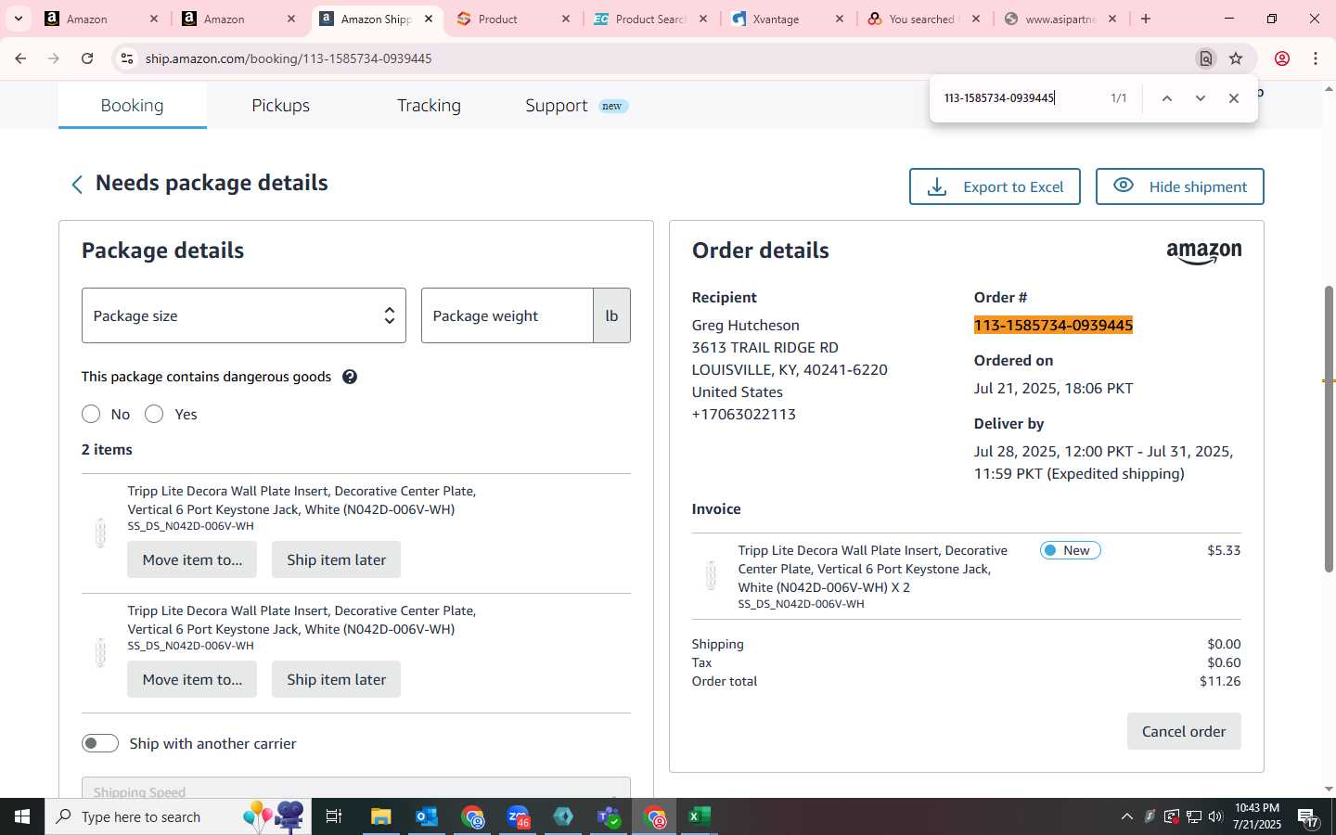Image resolution: width=1336 pixels, height=835 pixels.
Task: Show hidden system tray icons
Action: click(1127, 816)
